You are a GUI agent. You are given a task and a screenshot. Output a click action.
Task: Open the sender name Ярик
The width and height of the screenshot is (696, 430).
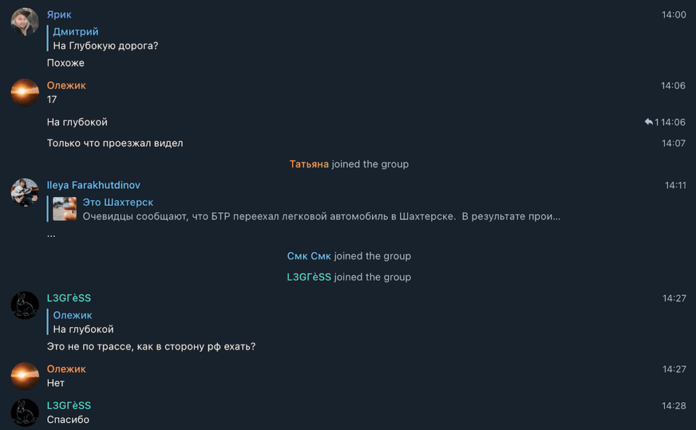(x=59, y=15)
